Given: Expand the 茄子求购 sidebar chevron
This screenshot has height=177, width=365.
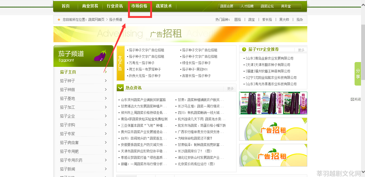Looking at the screenshot, I should pyautogui.click(x=106, y=125).
